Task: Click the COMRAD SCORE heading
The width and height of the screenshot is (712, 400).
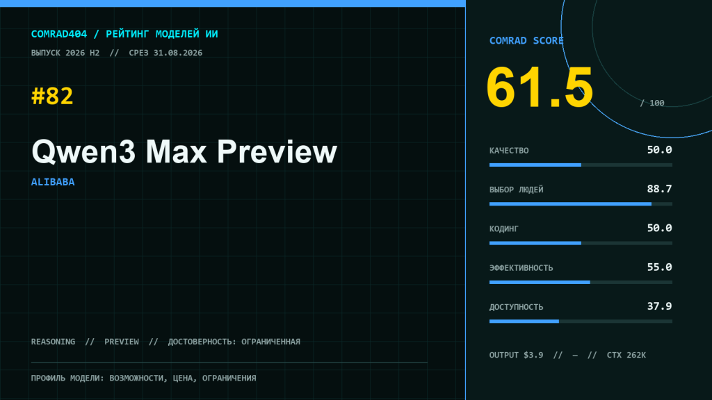Action: pos(526,40)
